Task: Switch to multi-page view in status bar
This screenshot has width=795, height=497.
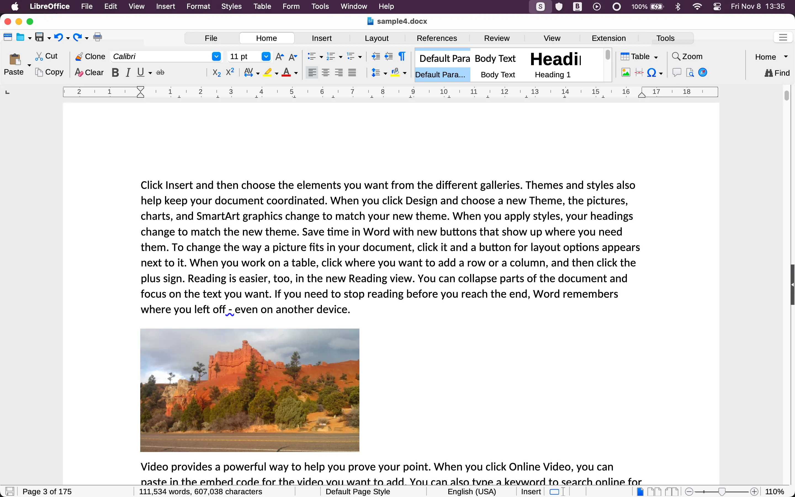Action: tap(654, 491)
